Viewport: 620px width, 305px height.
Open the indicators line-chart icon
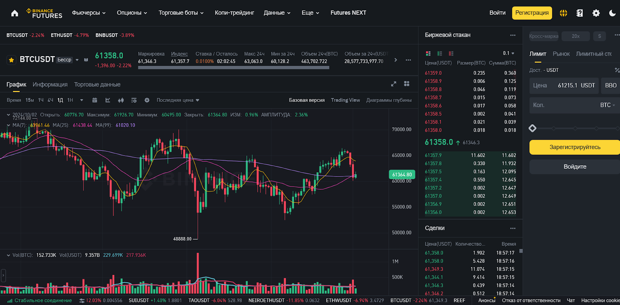[108, 100]
